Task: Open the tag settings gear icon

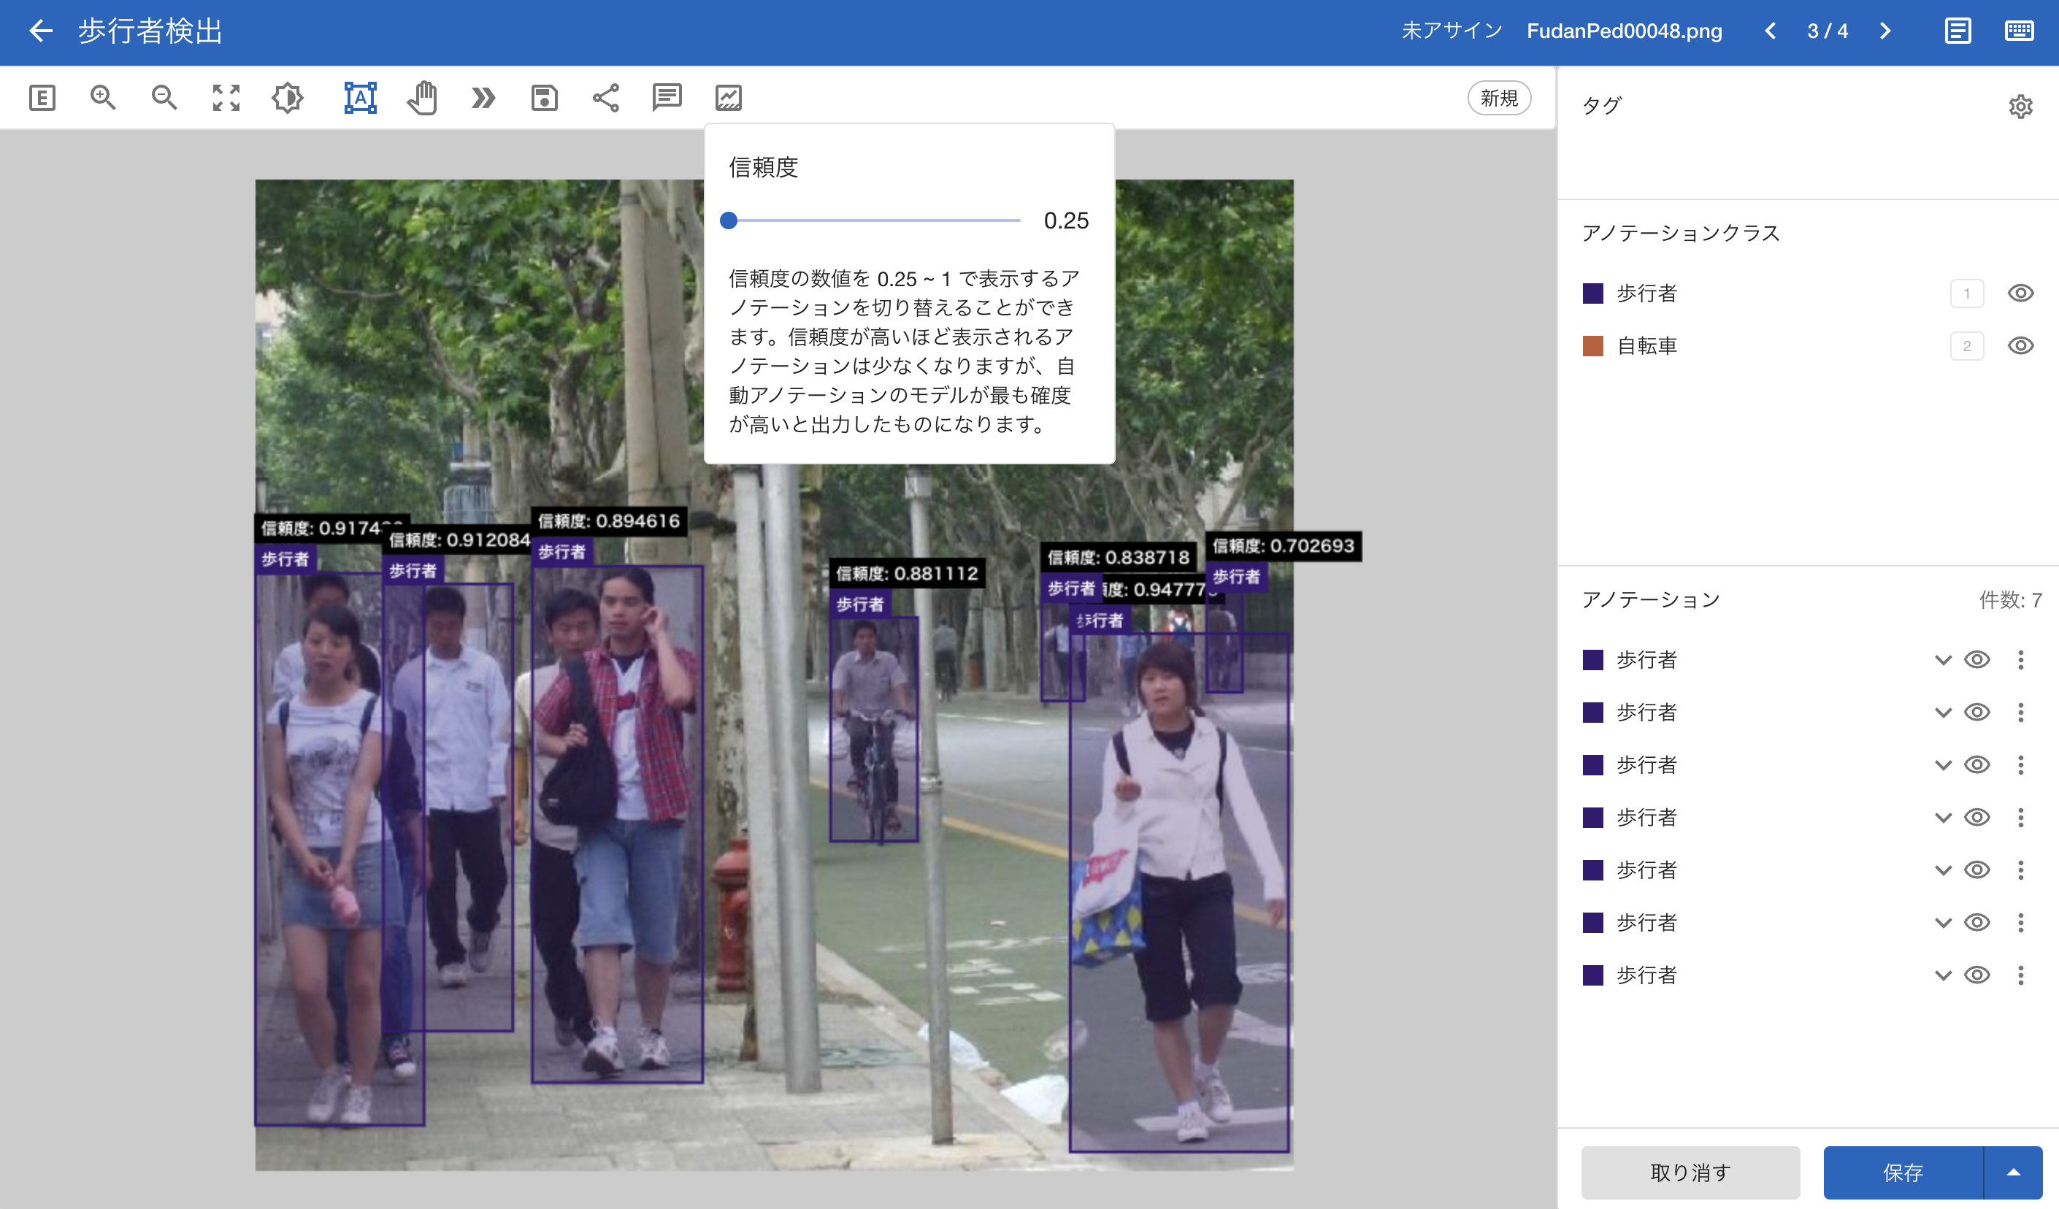Action: (x=2020, y=106)
